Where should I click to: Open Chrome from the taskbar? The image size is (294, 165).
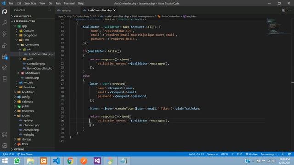click(70, 161)
